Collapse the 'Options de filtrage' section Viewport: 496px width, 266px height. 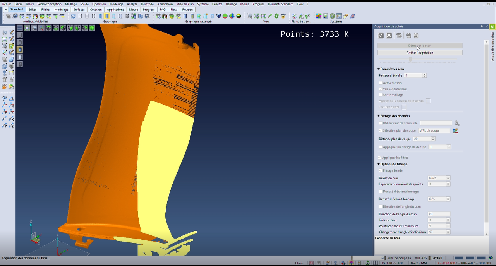(379, 164)
